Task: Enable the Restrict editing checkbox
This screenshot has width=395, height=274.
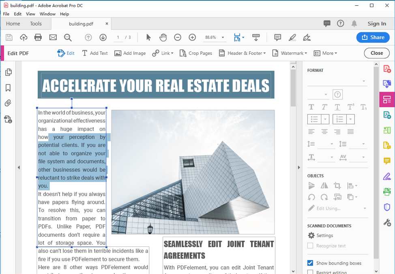Action: point(310,272)
